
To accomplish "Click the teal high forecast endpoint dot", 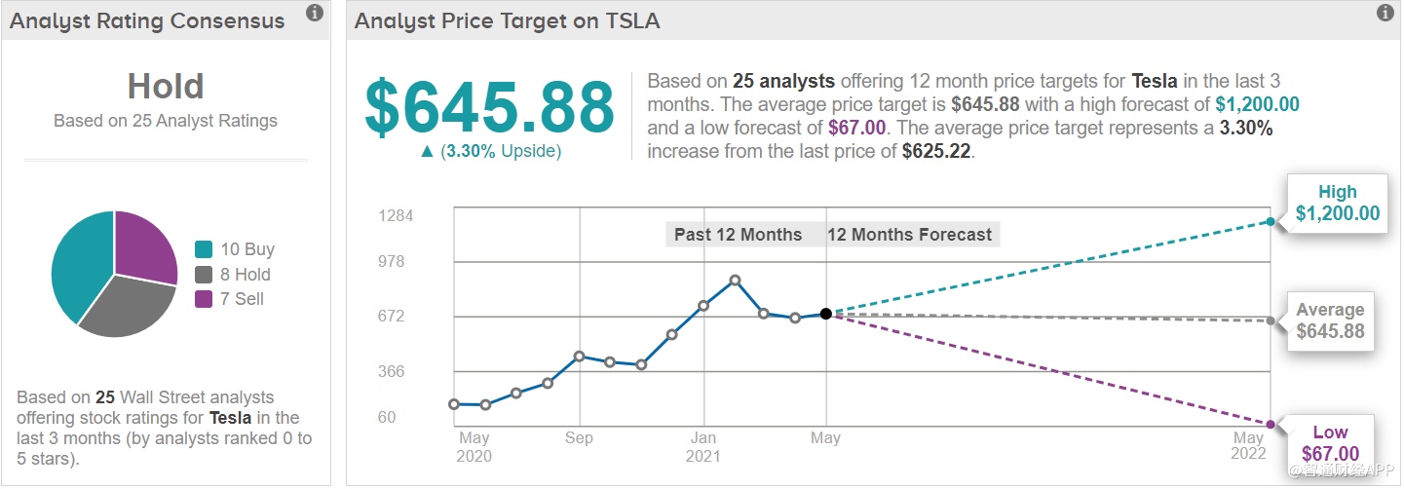I will click(x=1271, y=222).
